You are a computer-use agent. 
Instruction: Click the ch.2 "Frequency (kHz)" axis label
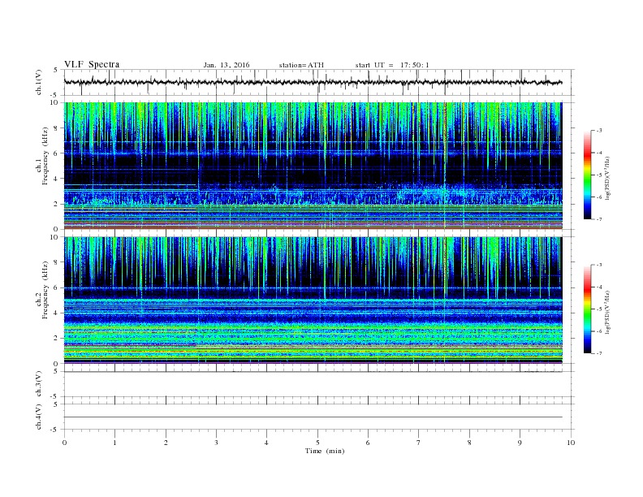45,289
